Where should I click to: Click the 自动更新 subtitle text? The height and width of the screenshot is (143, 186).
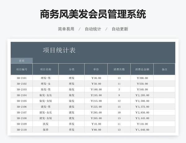click(120, 29)
